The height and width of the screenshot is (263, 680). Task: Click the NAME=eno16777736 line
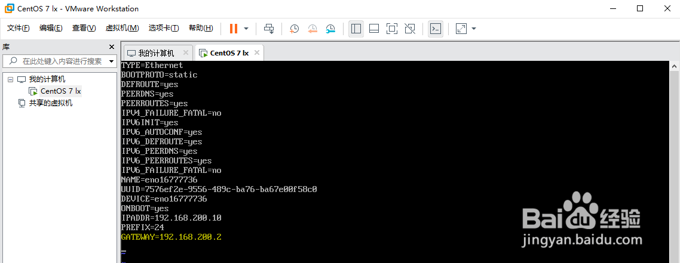coord(160,180)
